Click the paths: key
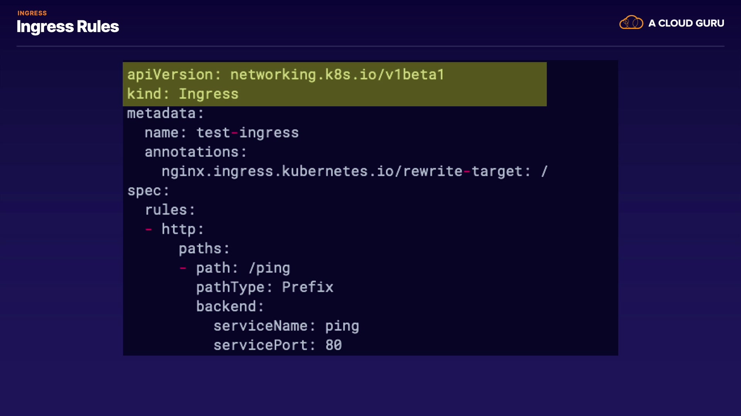This screenshot has height=416, width=741. [x=204, y=249]
